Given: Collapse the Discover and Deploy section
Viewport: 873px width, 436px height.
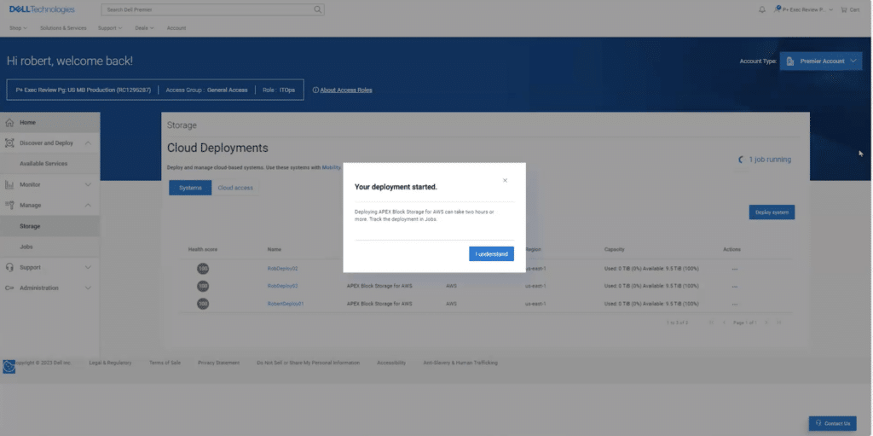Looking at the screenshot, I should pyautogui.click(x=88, y=143).
